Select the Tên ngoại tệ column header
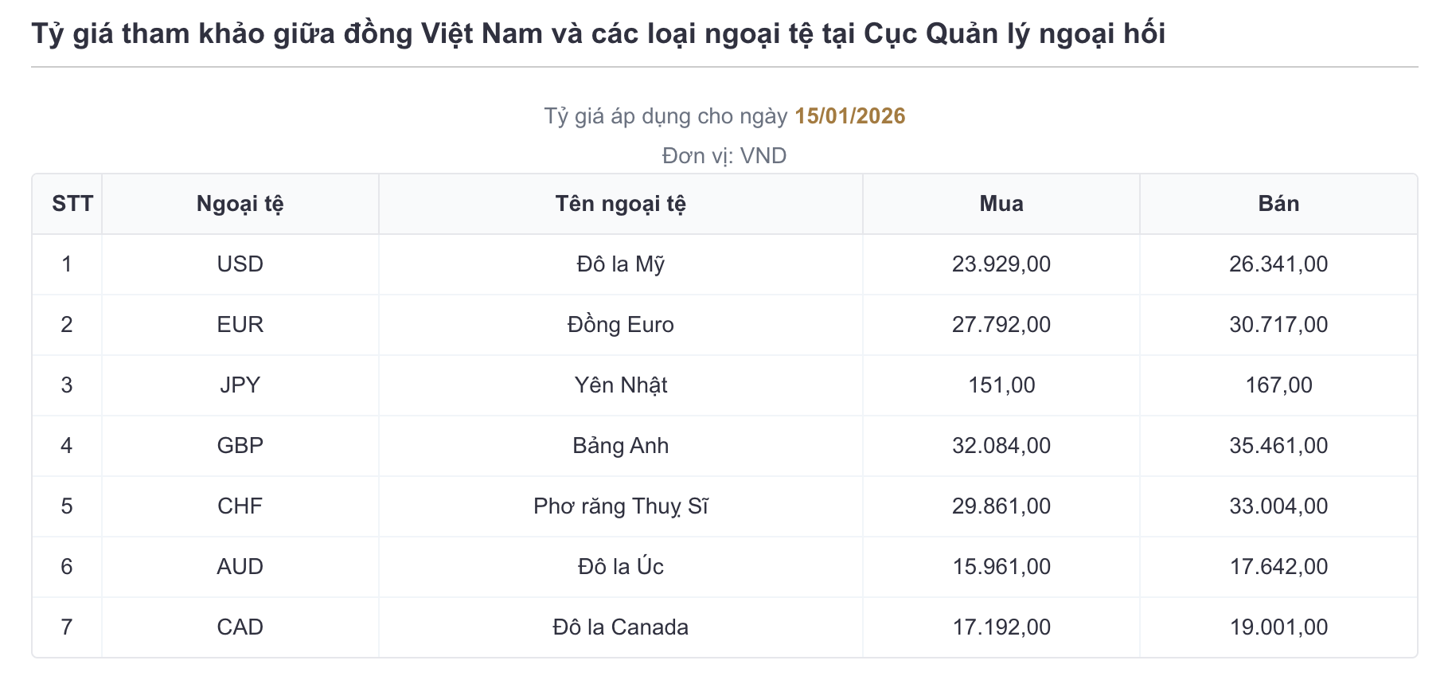 620,204
